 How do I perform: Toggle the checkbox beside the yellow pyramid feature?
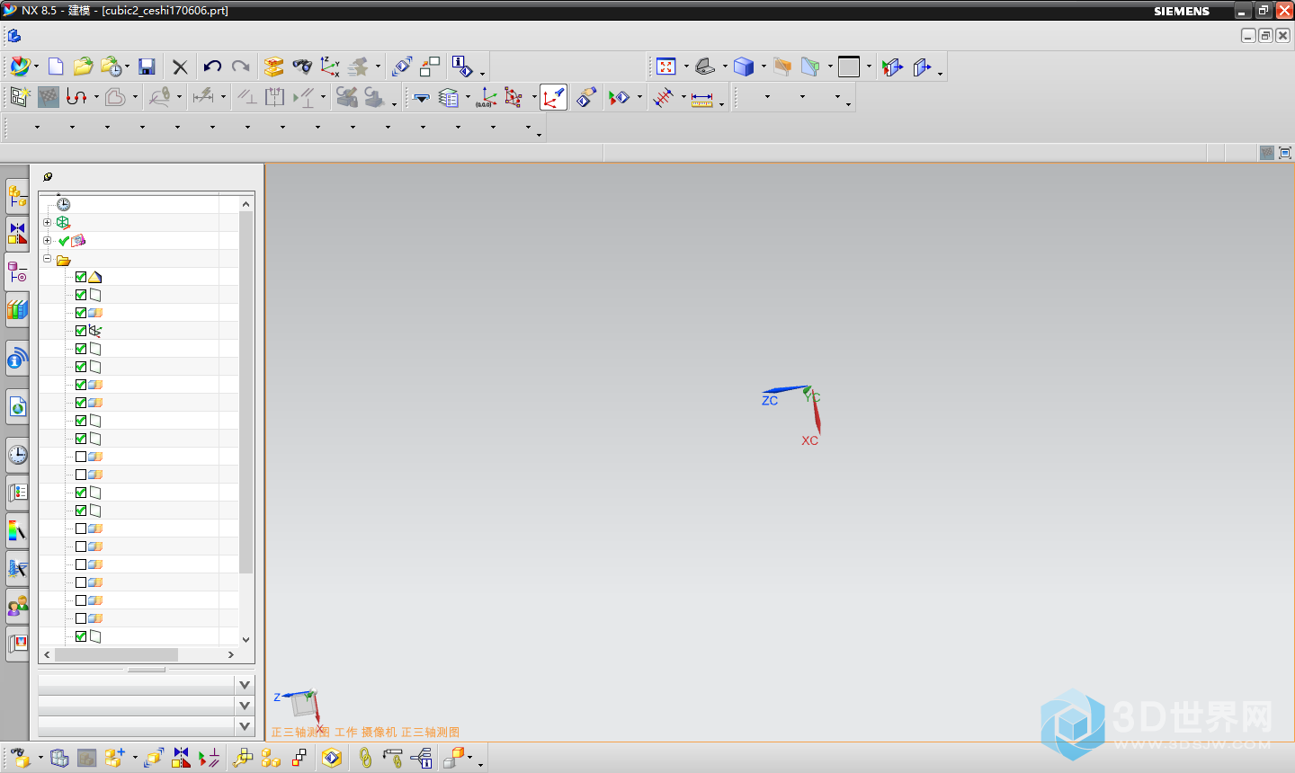[x=81, y=277]
